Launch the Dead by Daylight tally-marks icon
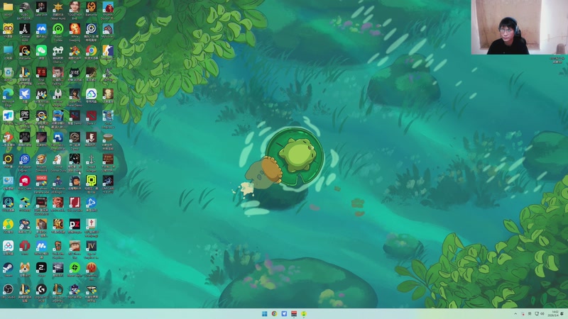 (58, 268)
